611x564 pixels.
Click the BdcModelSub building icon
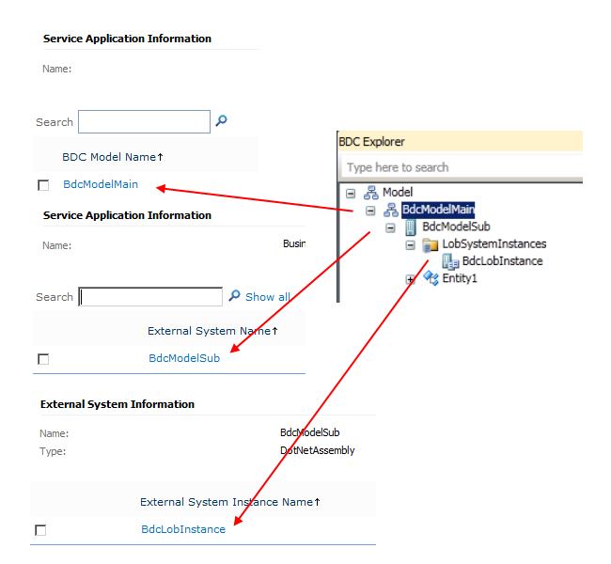pyautogui.click(x=411, y=227)
